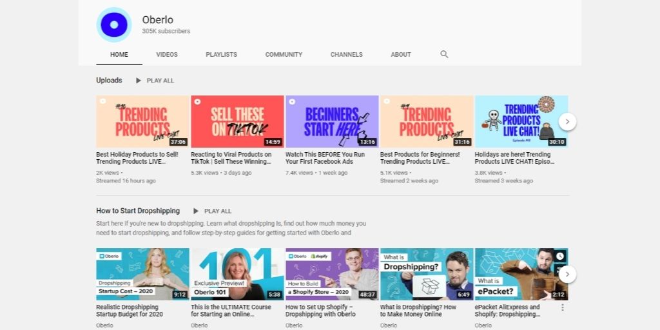Open the ABOUT tab
The height and width of the screenshot is (330, 660).
click(x=401, y=55)
